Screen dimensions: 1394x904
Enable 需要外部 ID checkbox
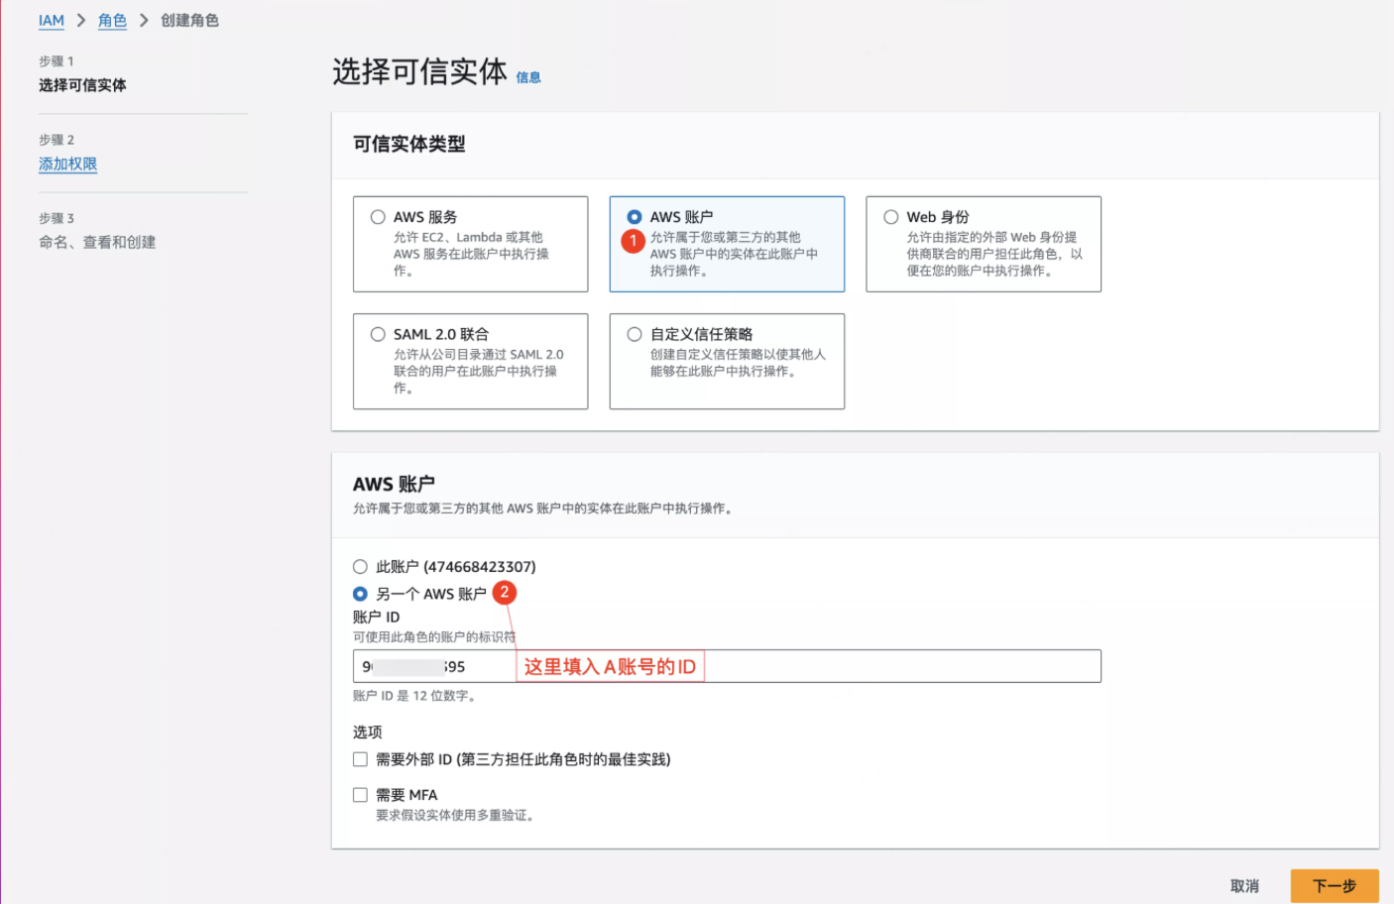(x=360, y=759)
